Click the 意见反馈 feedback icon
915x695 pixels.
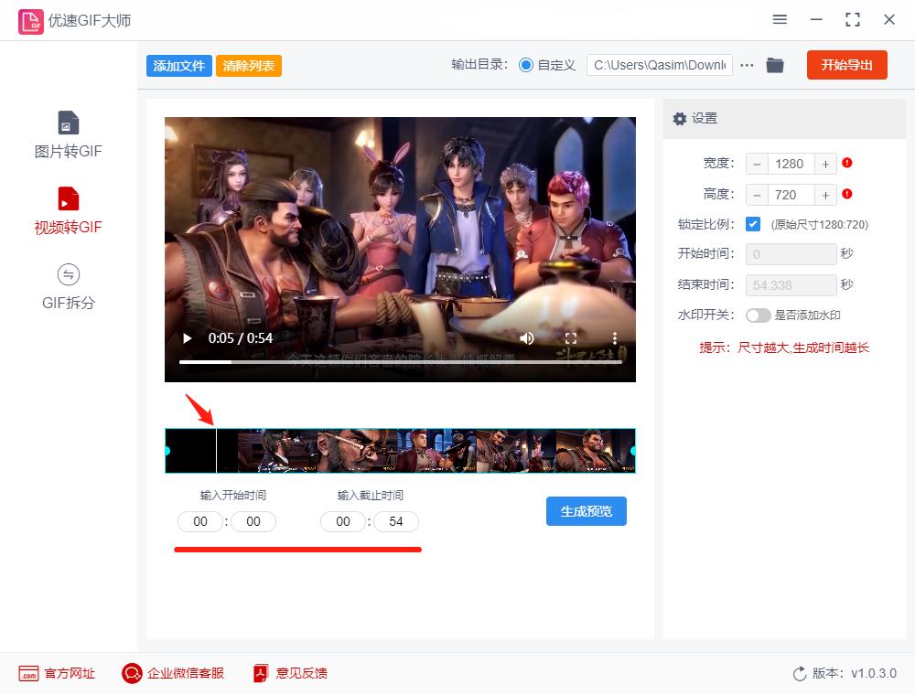click(257, 673)
